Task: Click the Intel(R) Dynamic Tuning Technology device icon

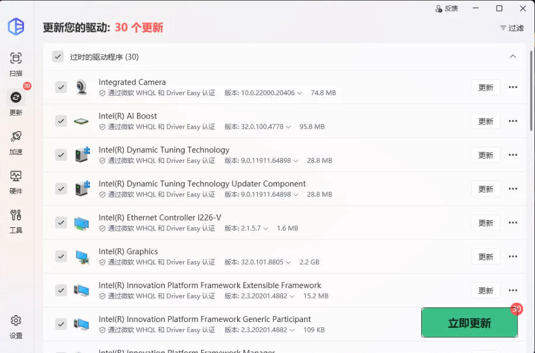Action: (82, 155)
